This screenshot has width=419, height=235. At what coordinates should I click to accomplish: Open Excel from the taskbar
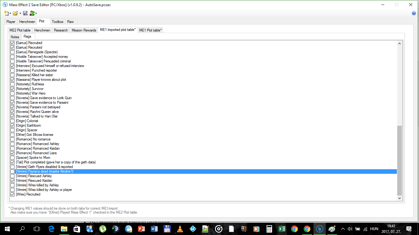[x=282, y=229]
